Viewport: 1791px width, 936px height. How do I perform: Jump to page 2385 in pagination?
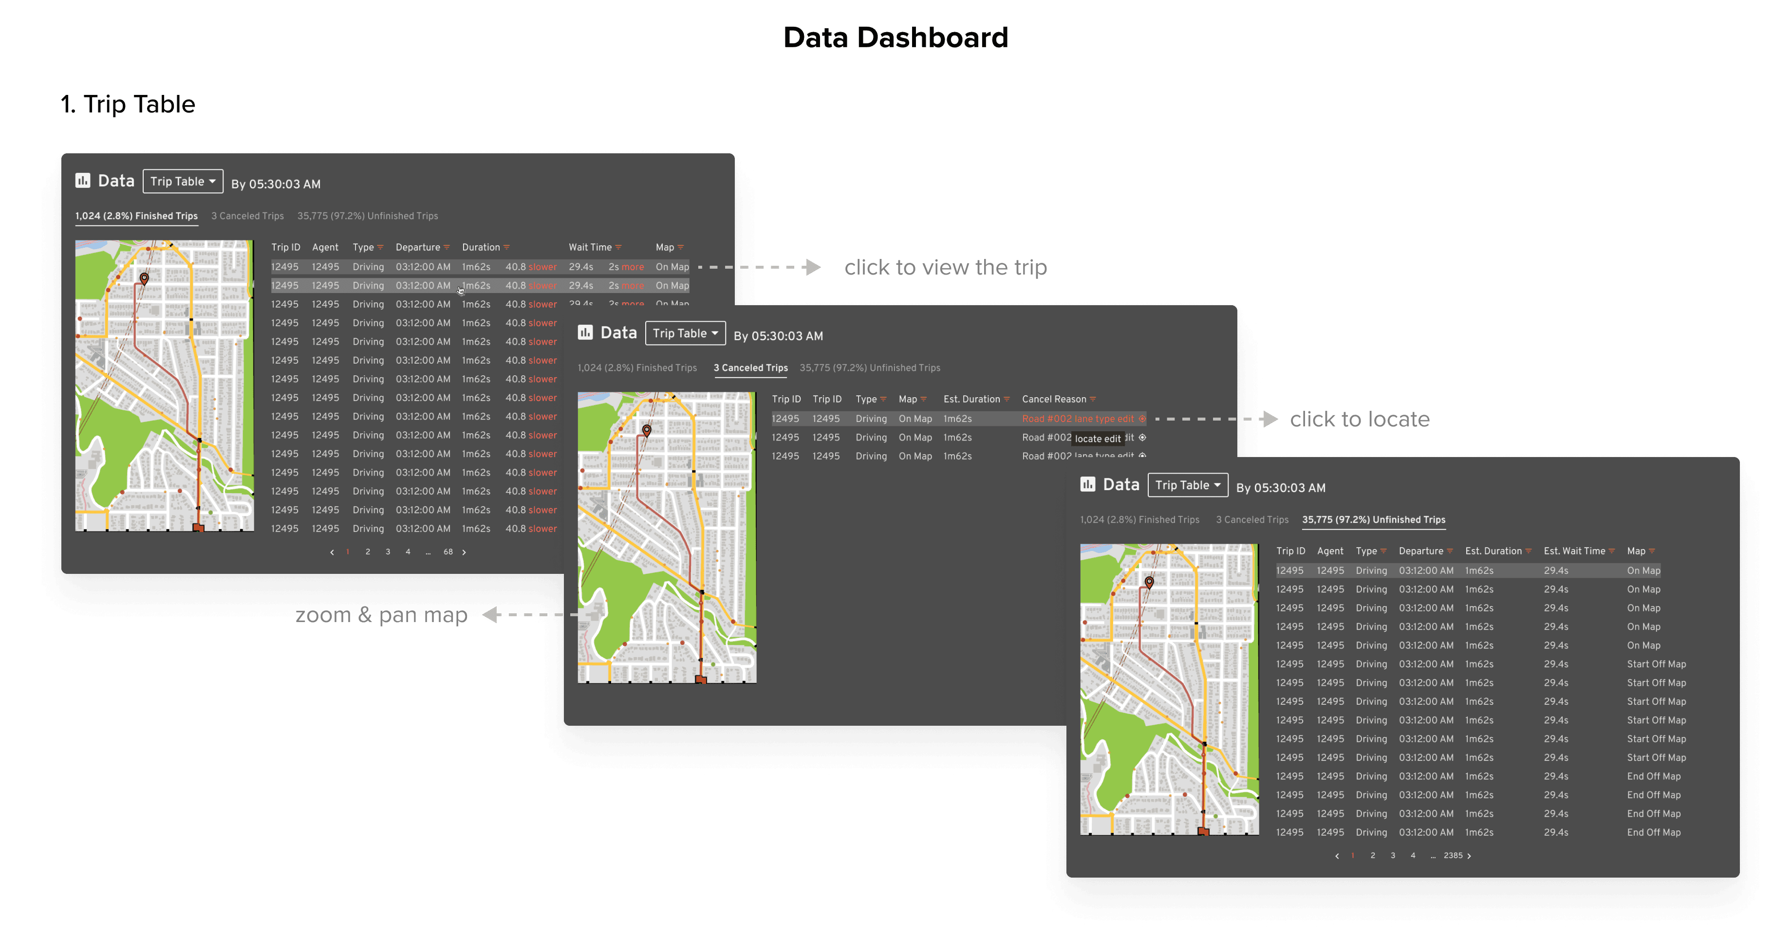coord(1453,856)
